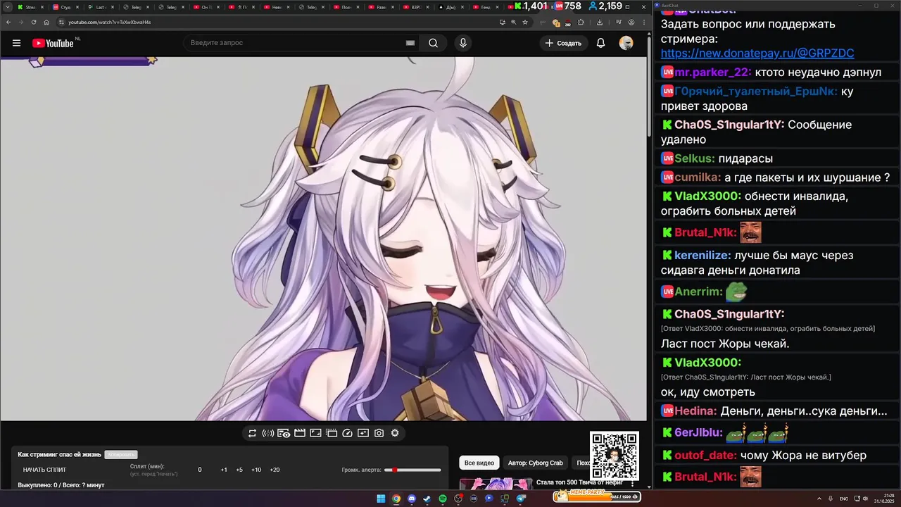Switch to the Неве YouTube browser tab
901x507 pixels.
pos(277,7)
